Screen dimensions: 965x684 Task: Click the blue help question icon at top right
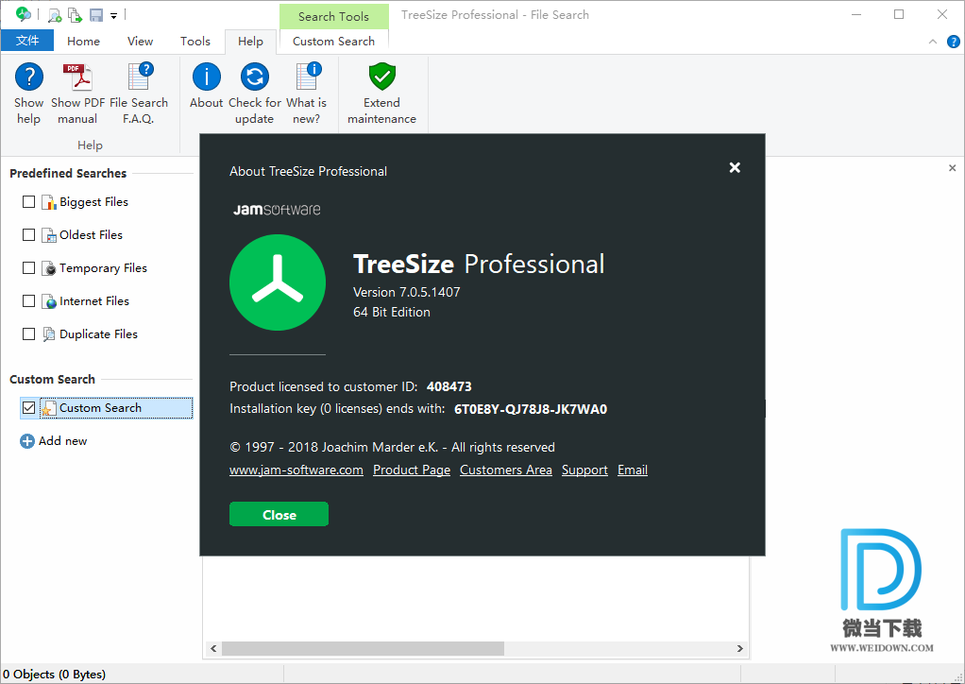[954, 42]
